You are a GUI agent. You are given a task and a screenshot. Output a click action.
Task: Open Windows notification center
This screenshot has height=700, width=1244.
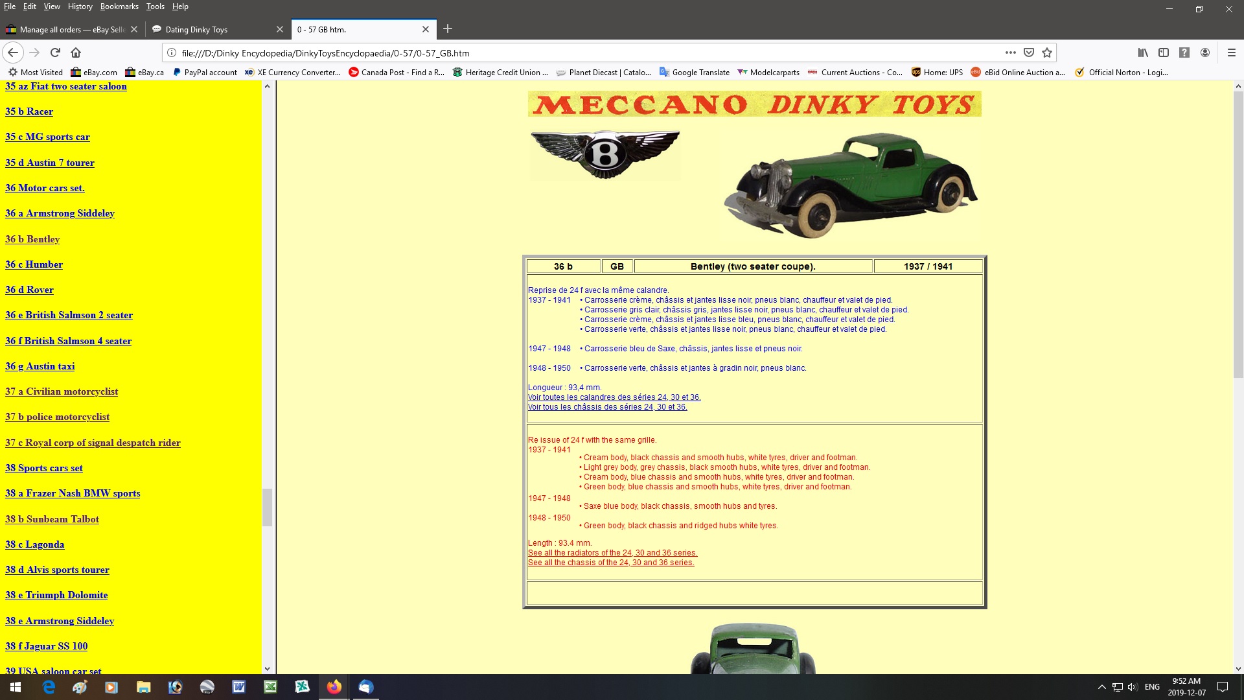click(1223, 687)
